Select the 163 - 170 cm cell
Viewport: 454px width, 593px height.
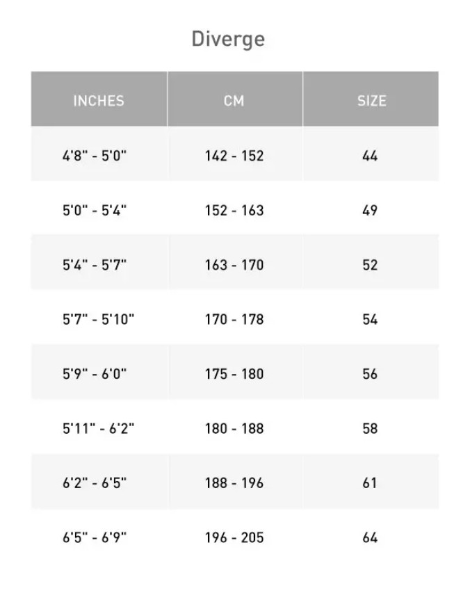click(x=234, y=265)
